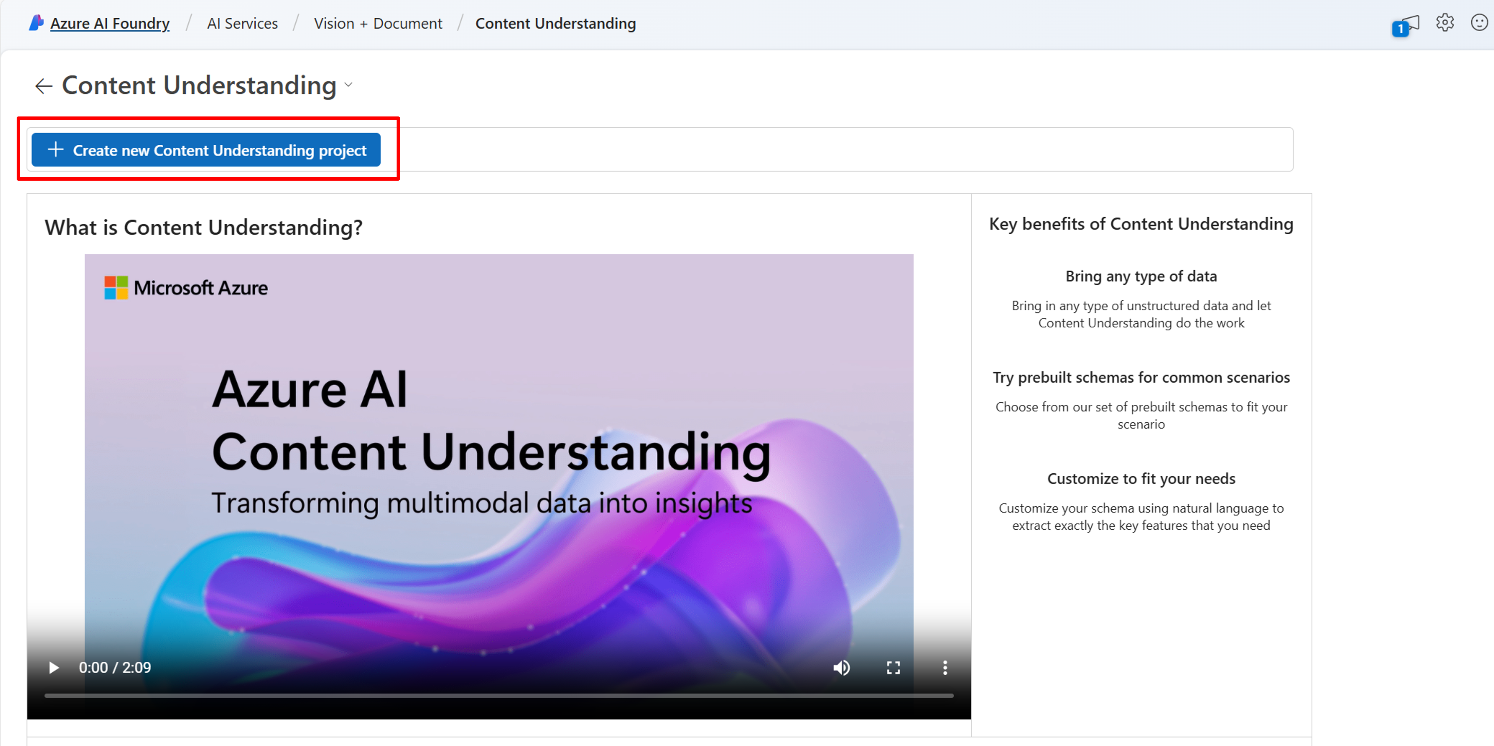
Task: Enter fullscreen on the video
Action: (x=893, y=668)
